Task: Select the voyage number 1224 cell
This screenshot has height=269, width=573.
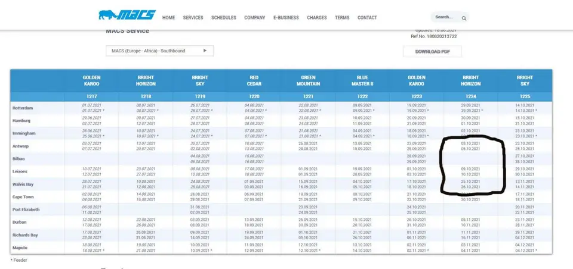Action: click(x=470, y=96)
